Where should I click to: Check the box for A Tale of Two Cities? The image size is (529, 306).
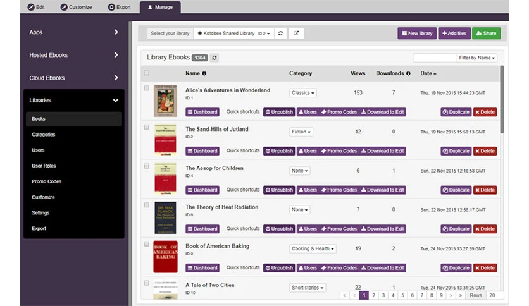coord(146,283)
